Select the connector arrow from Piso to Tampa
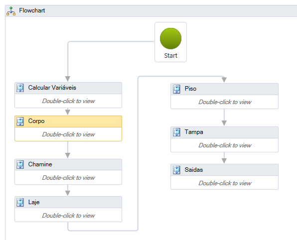297x240 pixels. (x=224, y=118)
